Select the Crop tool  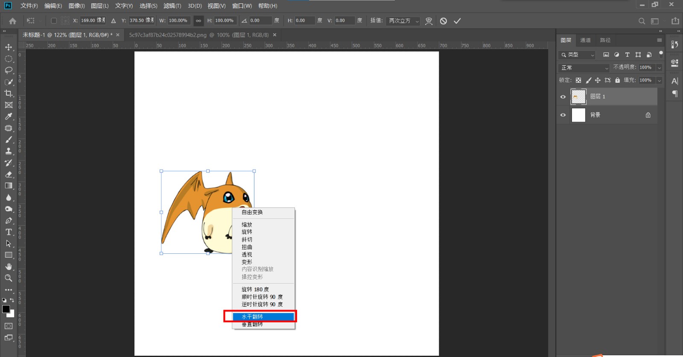pos(9,93)
